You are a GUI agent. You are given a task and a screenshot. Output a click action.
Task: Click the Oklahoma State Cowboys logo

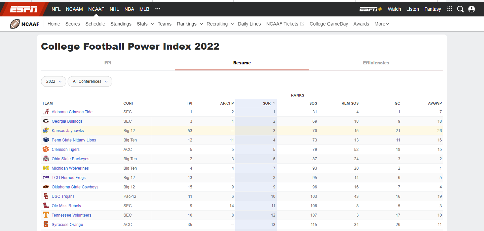46,187
